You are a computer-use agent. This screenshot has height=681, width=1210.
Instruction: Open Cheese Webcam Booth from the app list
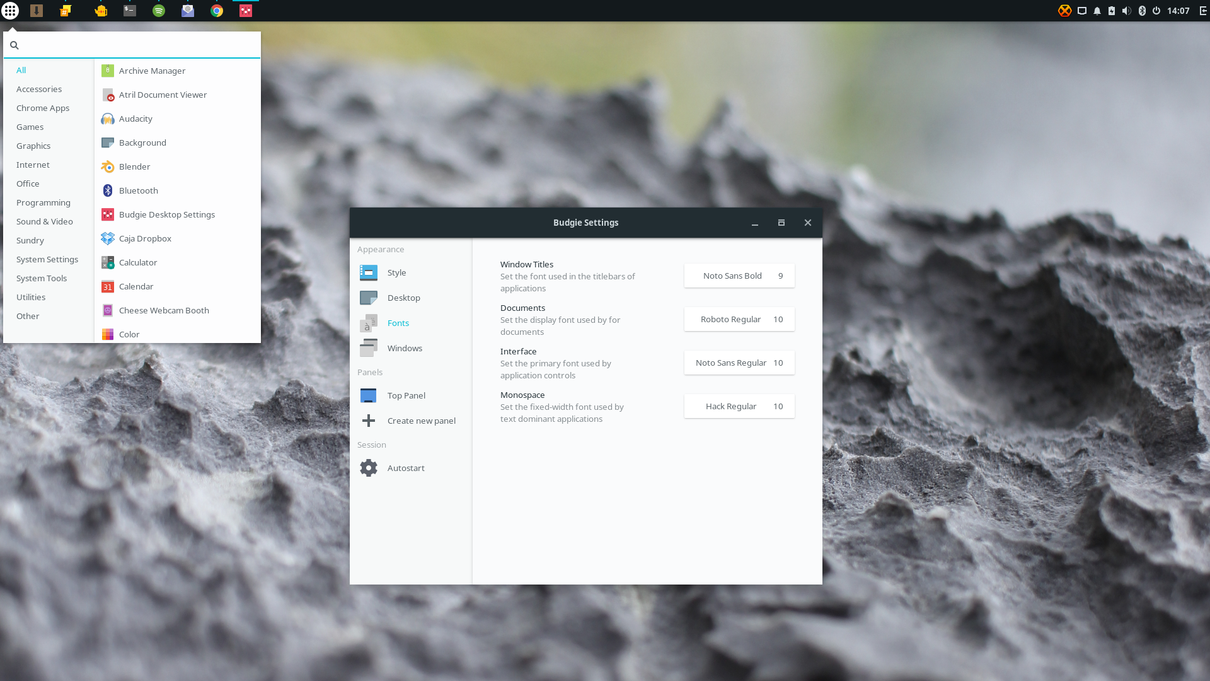[x=177, y=310]
